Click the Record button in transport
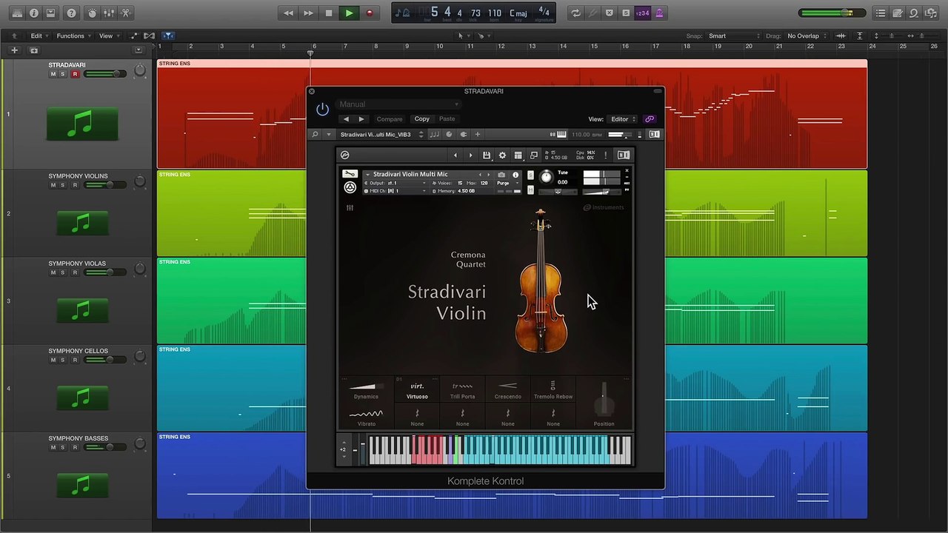Screen dimensions: 948x533 [369, 13]
